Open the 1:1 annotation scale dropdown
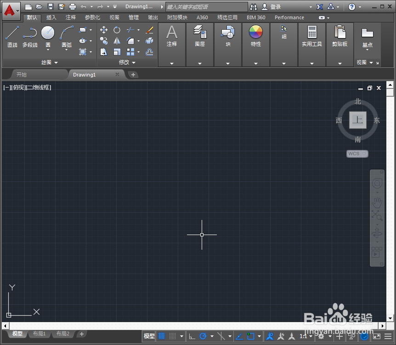The image size is (396, 345). [x=306, y=336]
